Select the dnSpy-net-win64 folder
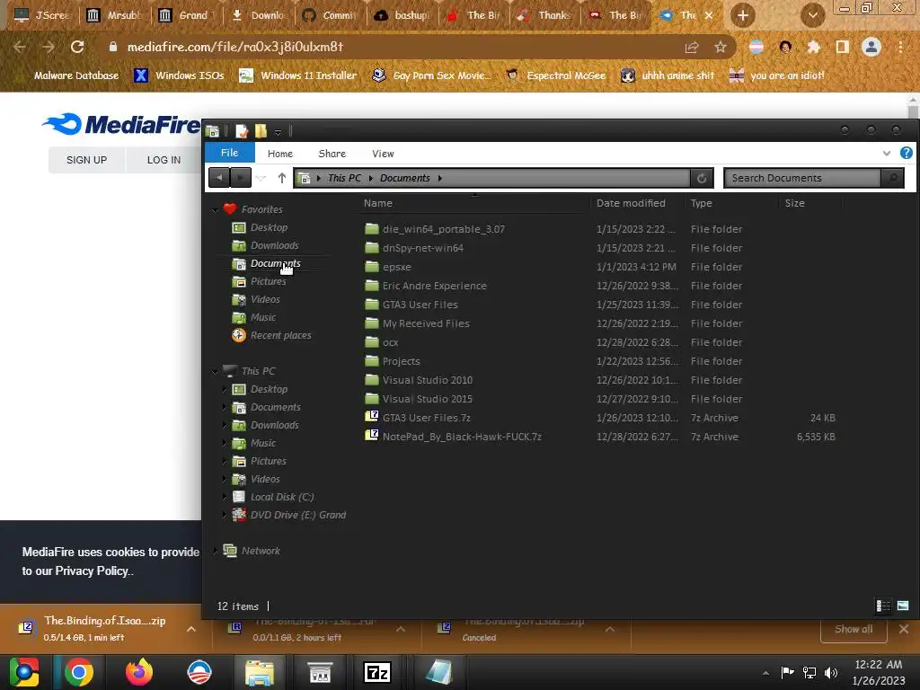 pyautogui.click(x=422, y=248)
